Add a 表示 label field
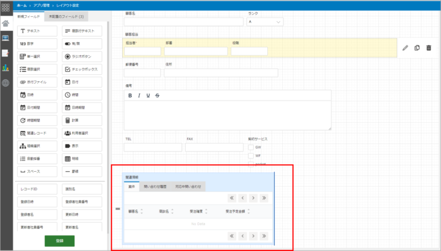The width and height of the screenshot is (441, 251). 82,146
